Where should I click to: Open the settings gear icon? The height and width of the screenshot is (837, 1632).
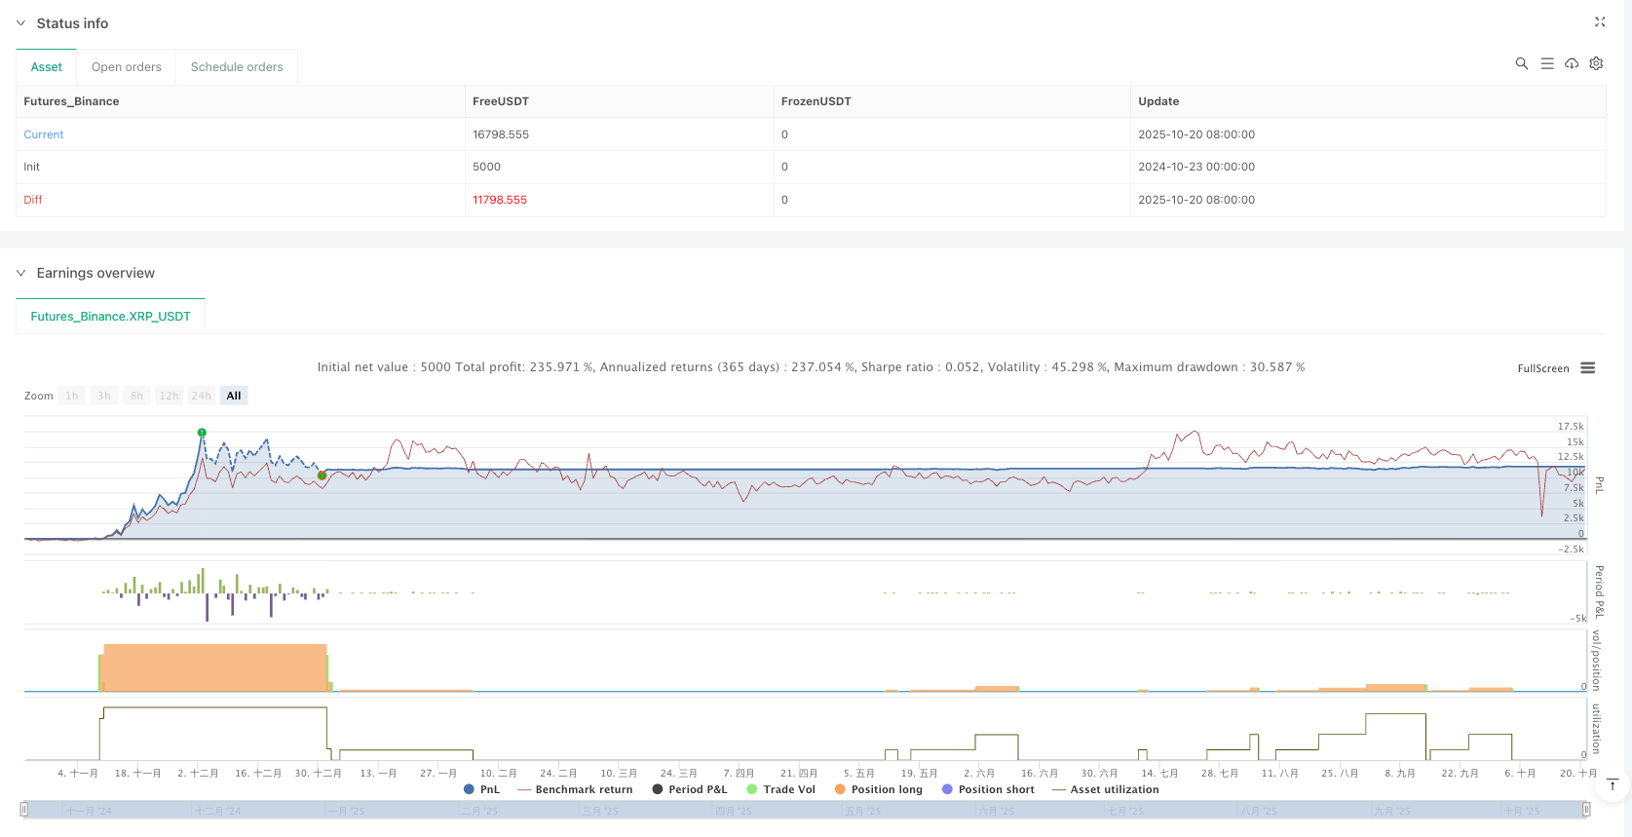click(x=1596, y=63)
